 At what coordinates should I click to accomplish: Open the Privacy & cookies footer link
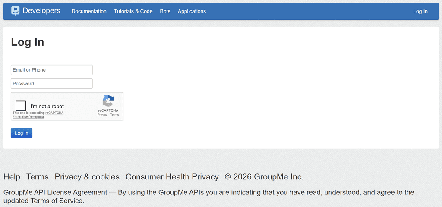(x=87, y=177)
